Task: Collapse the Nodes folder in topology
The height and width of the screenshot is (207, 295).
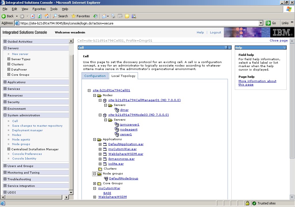Action: 94,96
